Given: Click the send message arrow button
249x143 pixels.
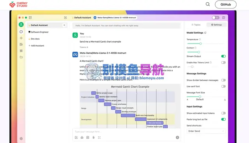Looking at the screenshot, I should (x=177, y=138).
